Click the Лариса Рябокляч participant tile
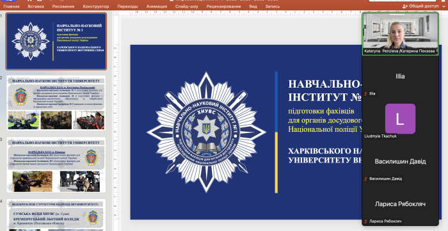The width and height of the screenshot is (448, 231). tap(400, 204)
